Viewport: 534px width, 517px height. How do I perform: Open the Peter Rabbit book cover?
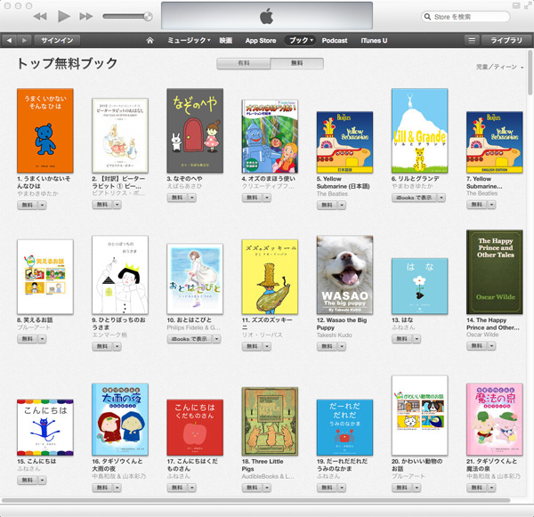click(120, 135)
